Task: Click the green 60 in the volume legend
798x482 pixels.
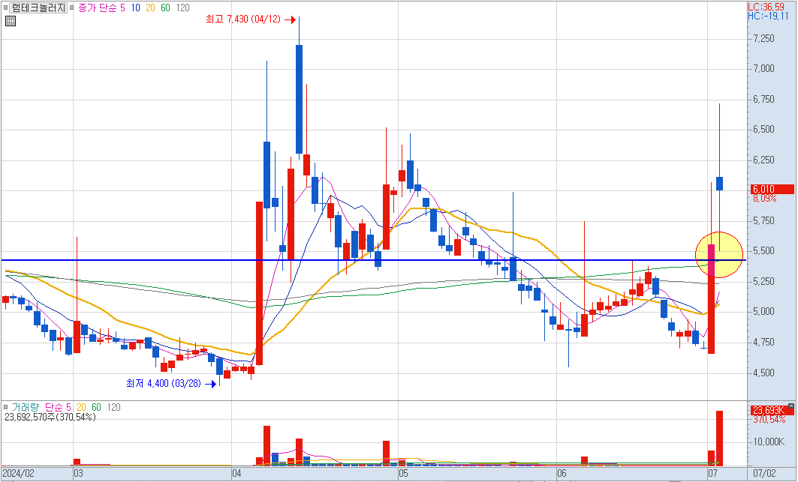Action: [x=96, y=407]
